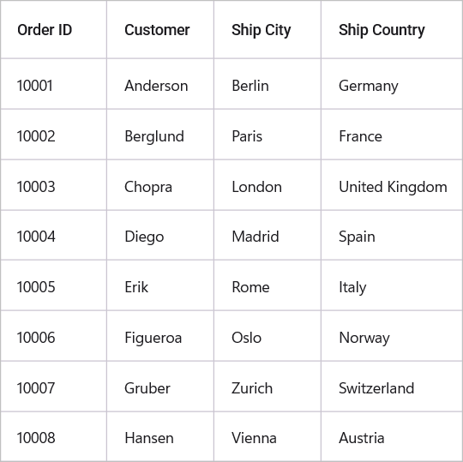This screenshot has height=462, width=463.
Task: Select the Anderson customer cell
Action: (x=160, y=84)
